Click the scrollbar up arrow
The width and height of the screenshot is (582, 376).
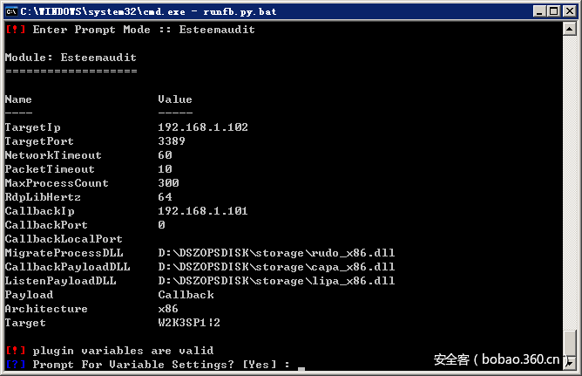(570, 28)
